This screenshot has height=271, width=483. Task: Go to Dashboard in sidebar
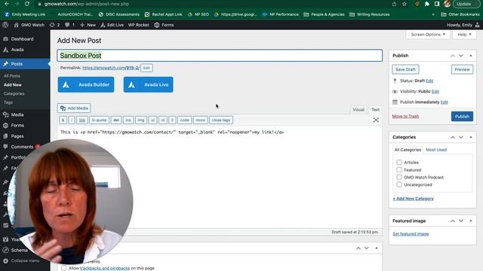[x=22, y=39]
